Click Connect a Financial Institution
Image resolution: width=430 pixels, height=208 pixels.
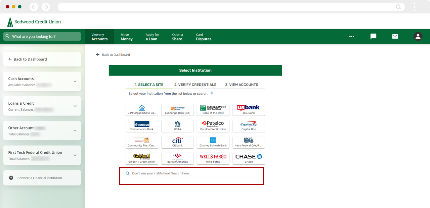[x=42, y=178]
